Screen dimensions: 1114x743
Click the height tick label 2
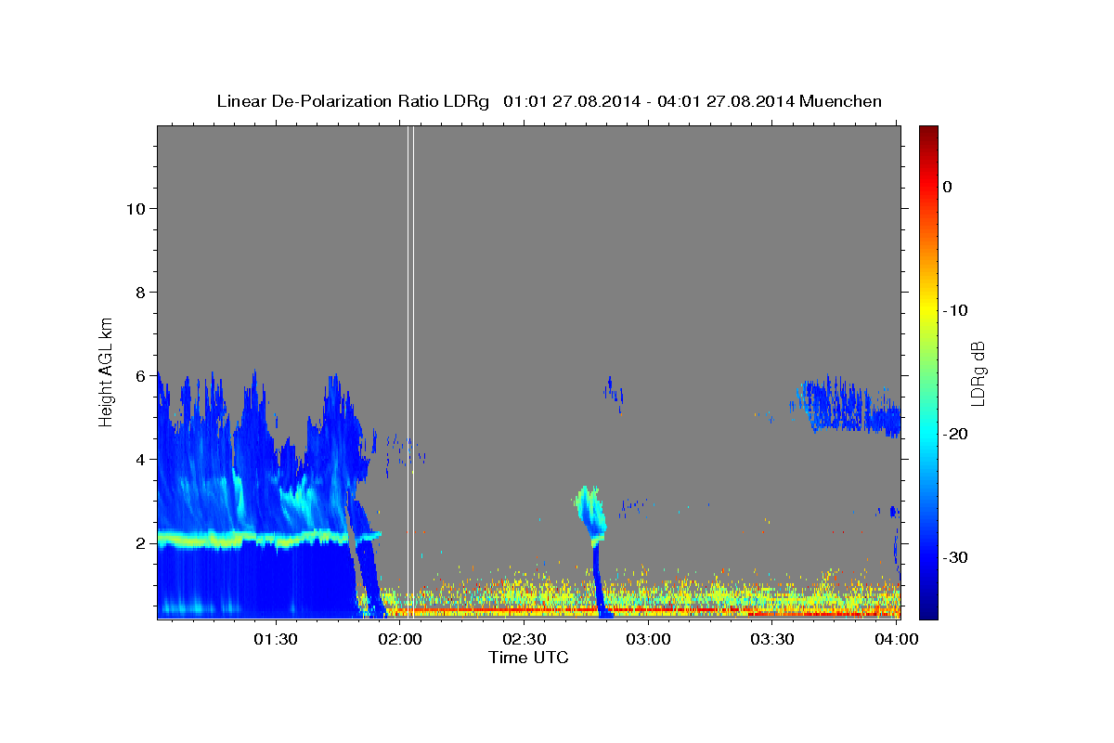(x=140, y=542)
